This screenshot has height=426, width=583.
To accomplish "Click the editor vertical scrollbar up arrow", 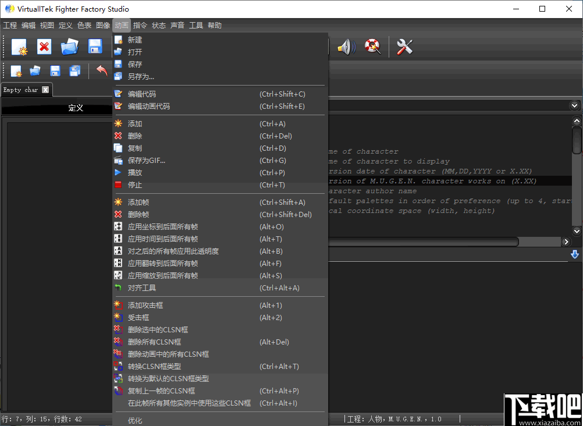I will coord(577,120).
